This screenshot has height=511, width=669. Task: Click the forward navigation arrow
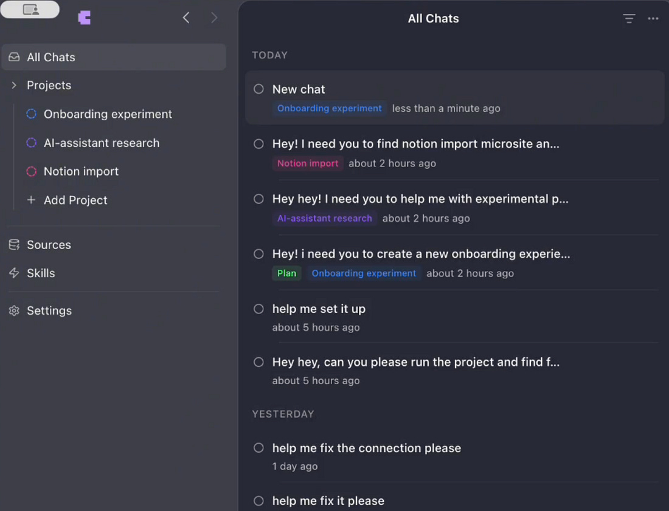pyautogui.click(x=214, y=18)
